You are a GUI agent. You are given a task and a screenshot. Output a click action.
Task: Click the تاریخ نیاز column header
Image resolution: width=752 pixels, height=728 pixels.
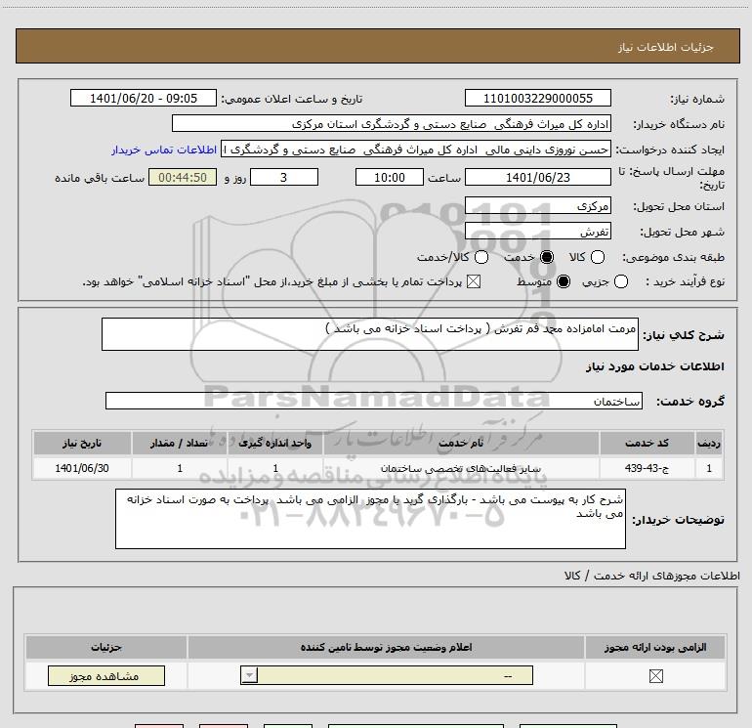pyautogui.click(x=82, y=443)
